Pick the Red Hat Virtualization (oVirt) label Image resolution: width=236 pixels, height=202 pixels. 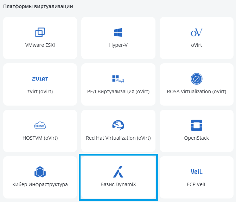point(118,138)
